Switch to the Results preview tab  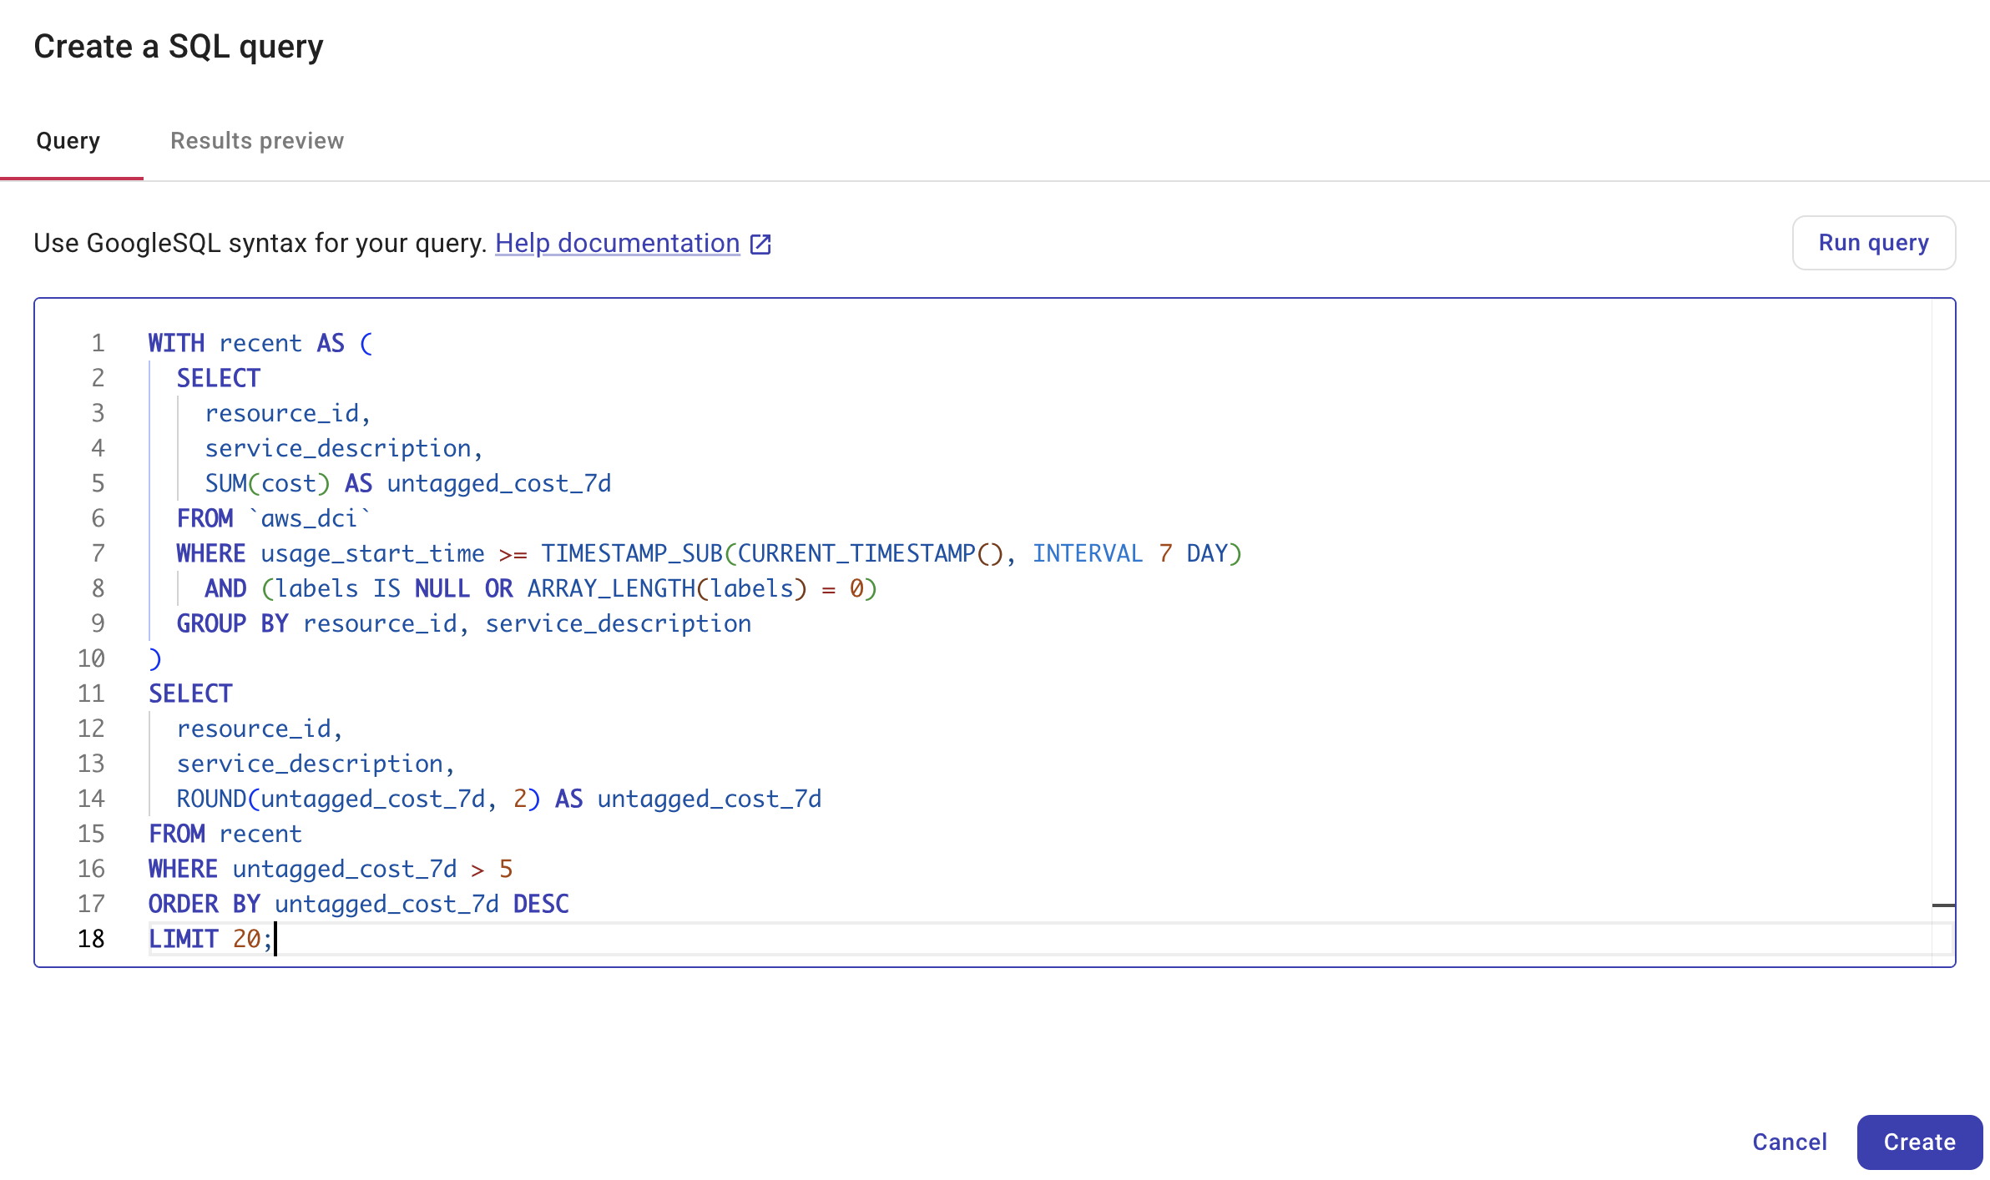pos(257,140)
